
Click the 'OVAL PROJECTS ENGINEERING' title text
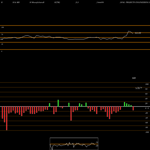point(135,2)
